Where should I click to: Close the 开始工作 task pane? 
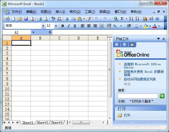click(x=164, y=39)
